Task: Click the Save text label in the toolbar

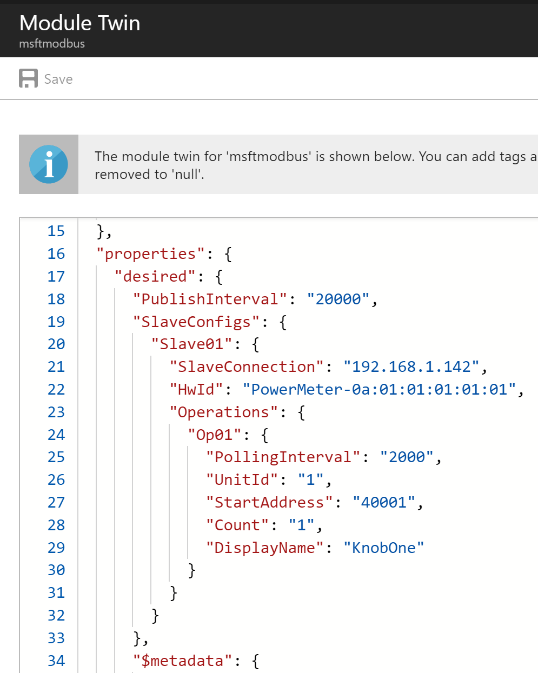Action: point(58,79)
